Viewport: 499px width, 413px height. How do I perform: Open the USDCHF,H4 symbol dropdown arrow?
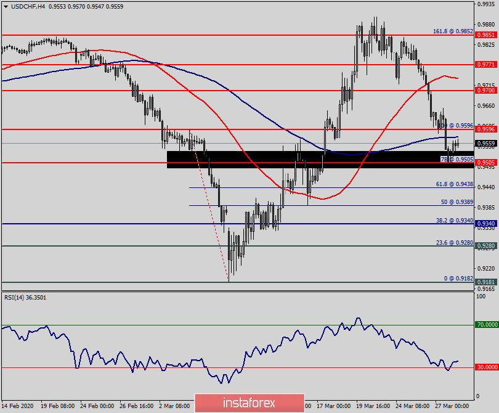6,6
